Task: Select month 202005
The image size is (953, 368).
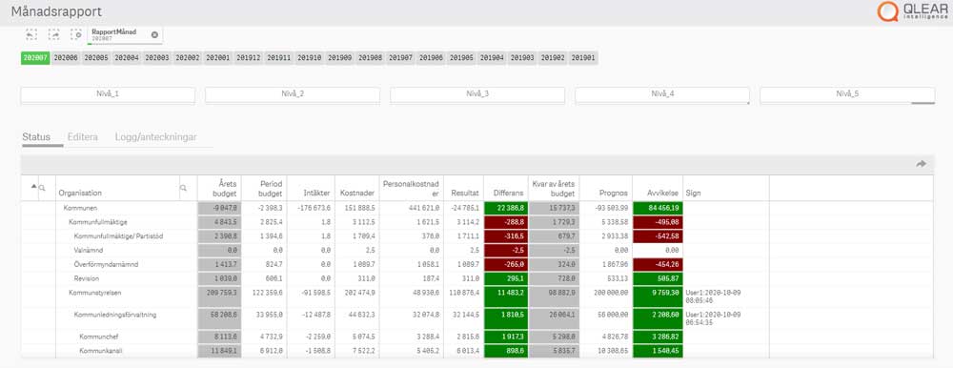Action: [x=96, y=58]
